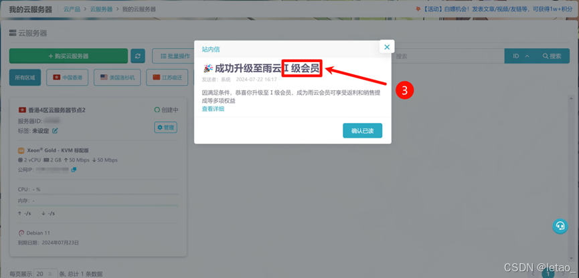
Task: Click the 云产品 breadcrumb link
Action: click(x=72, y=9)
